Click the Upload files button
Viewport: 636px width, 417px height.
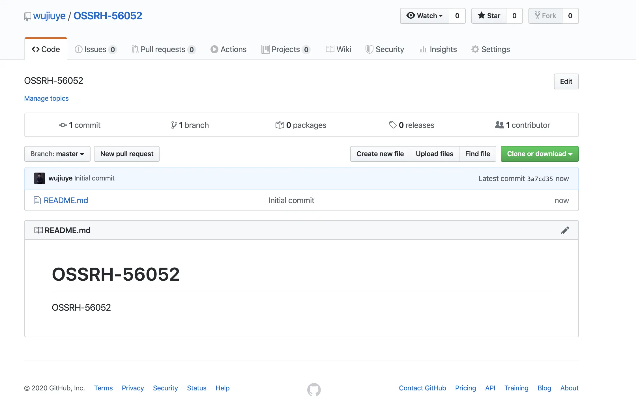click(434, 154)
